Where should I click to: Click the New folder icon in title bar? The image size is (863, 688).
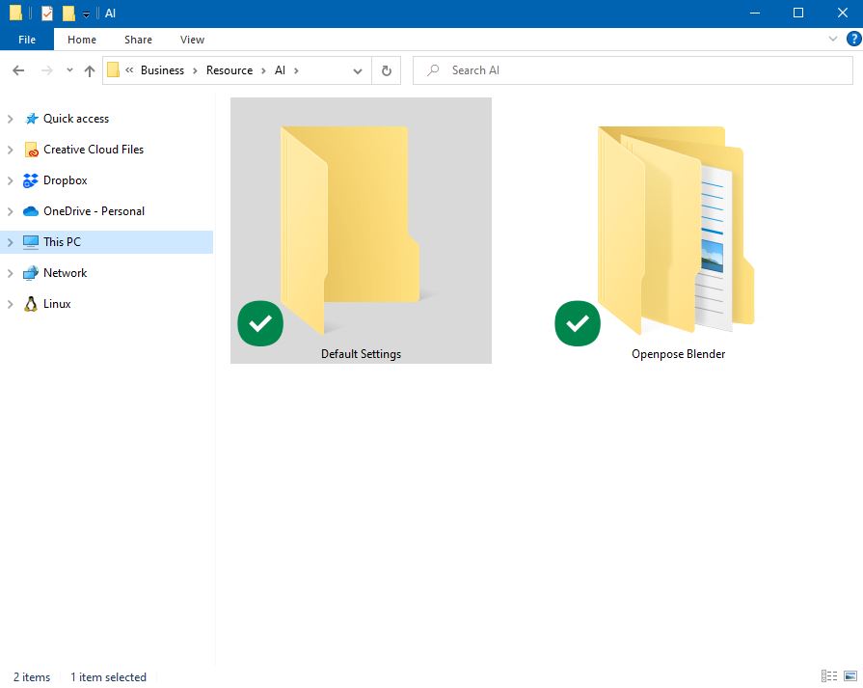[x=68, y=14]
